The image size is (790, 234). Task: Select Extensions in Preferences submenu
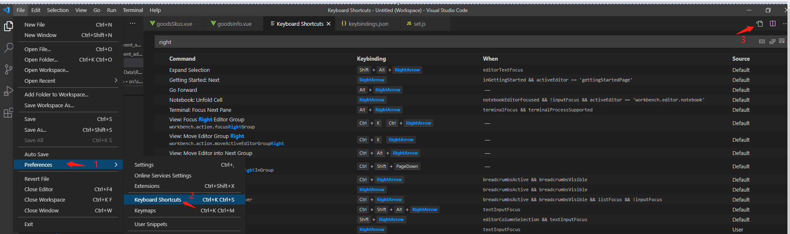pos(185,186)
